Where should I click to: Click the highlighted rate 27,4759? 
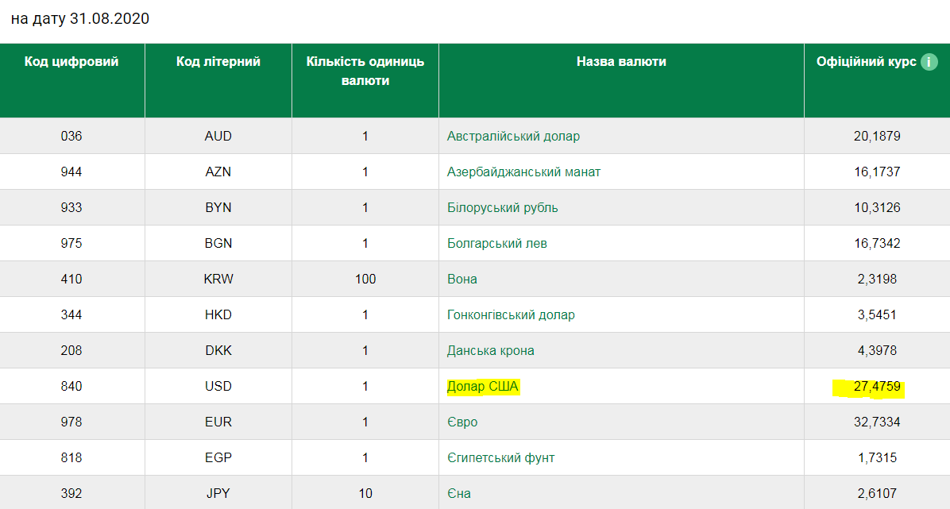tap(877, 387)
